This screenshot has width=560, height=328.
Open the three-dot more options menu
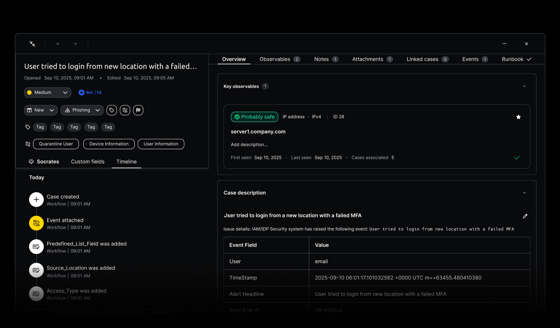tap(504, 44)
